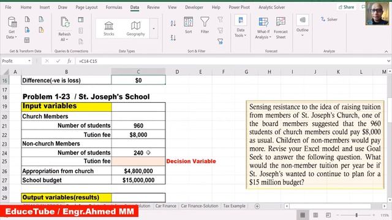Open the View tab

(x=172, y=7)
